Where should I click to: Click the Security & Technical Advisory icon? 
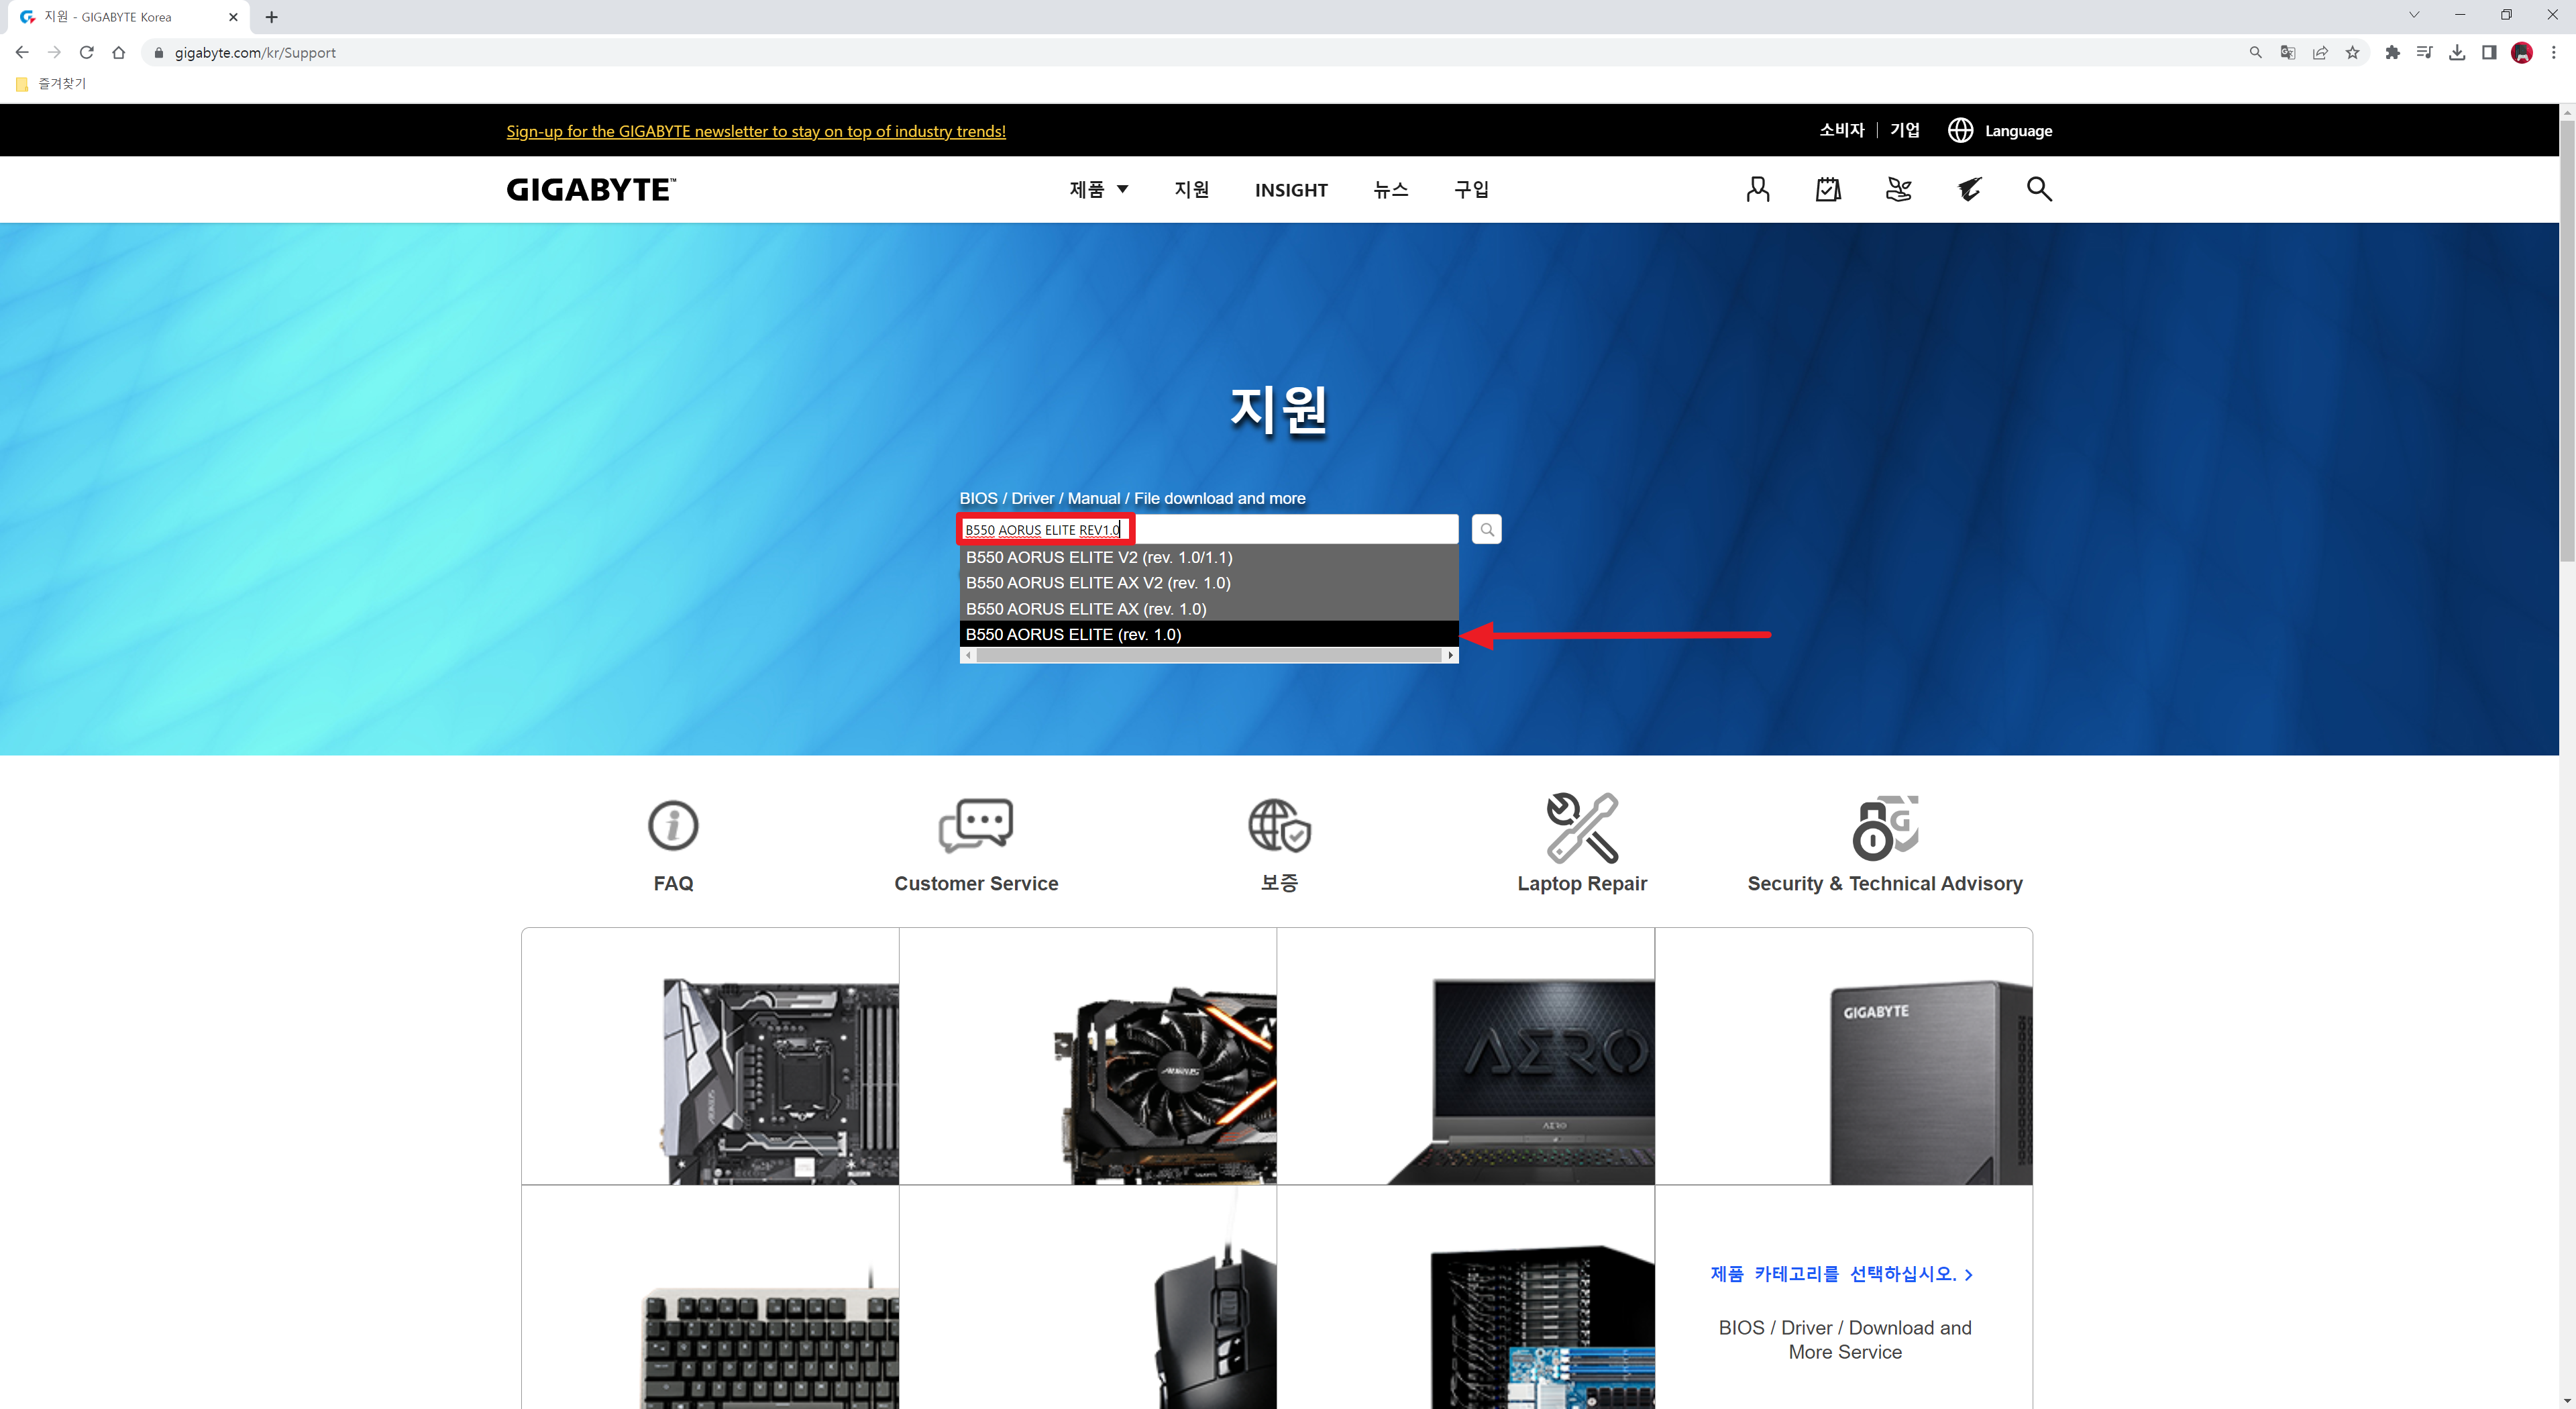[x=1884, y=828]
